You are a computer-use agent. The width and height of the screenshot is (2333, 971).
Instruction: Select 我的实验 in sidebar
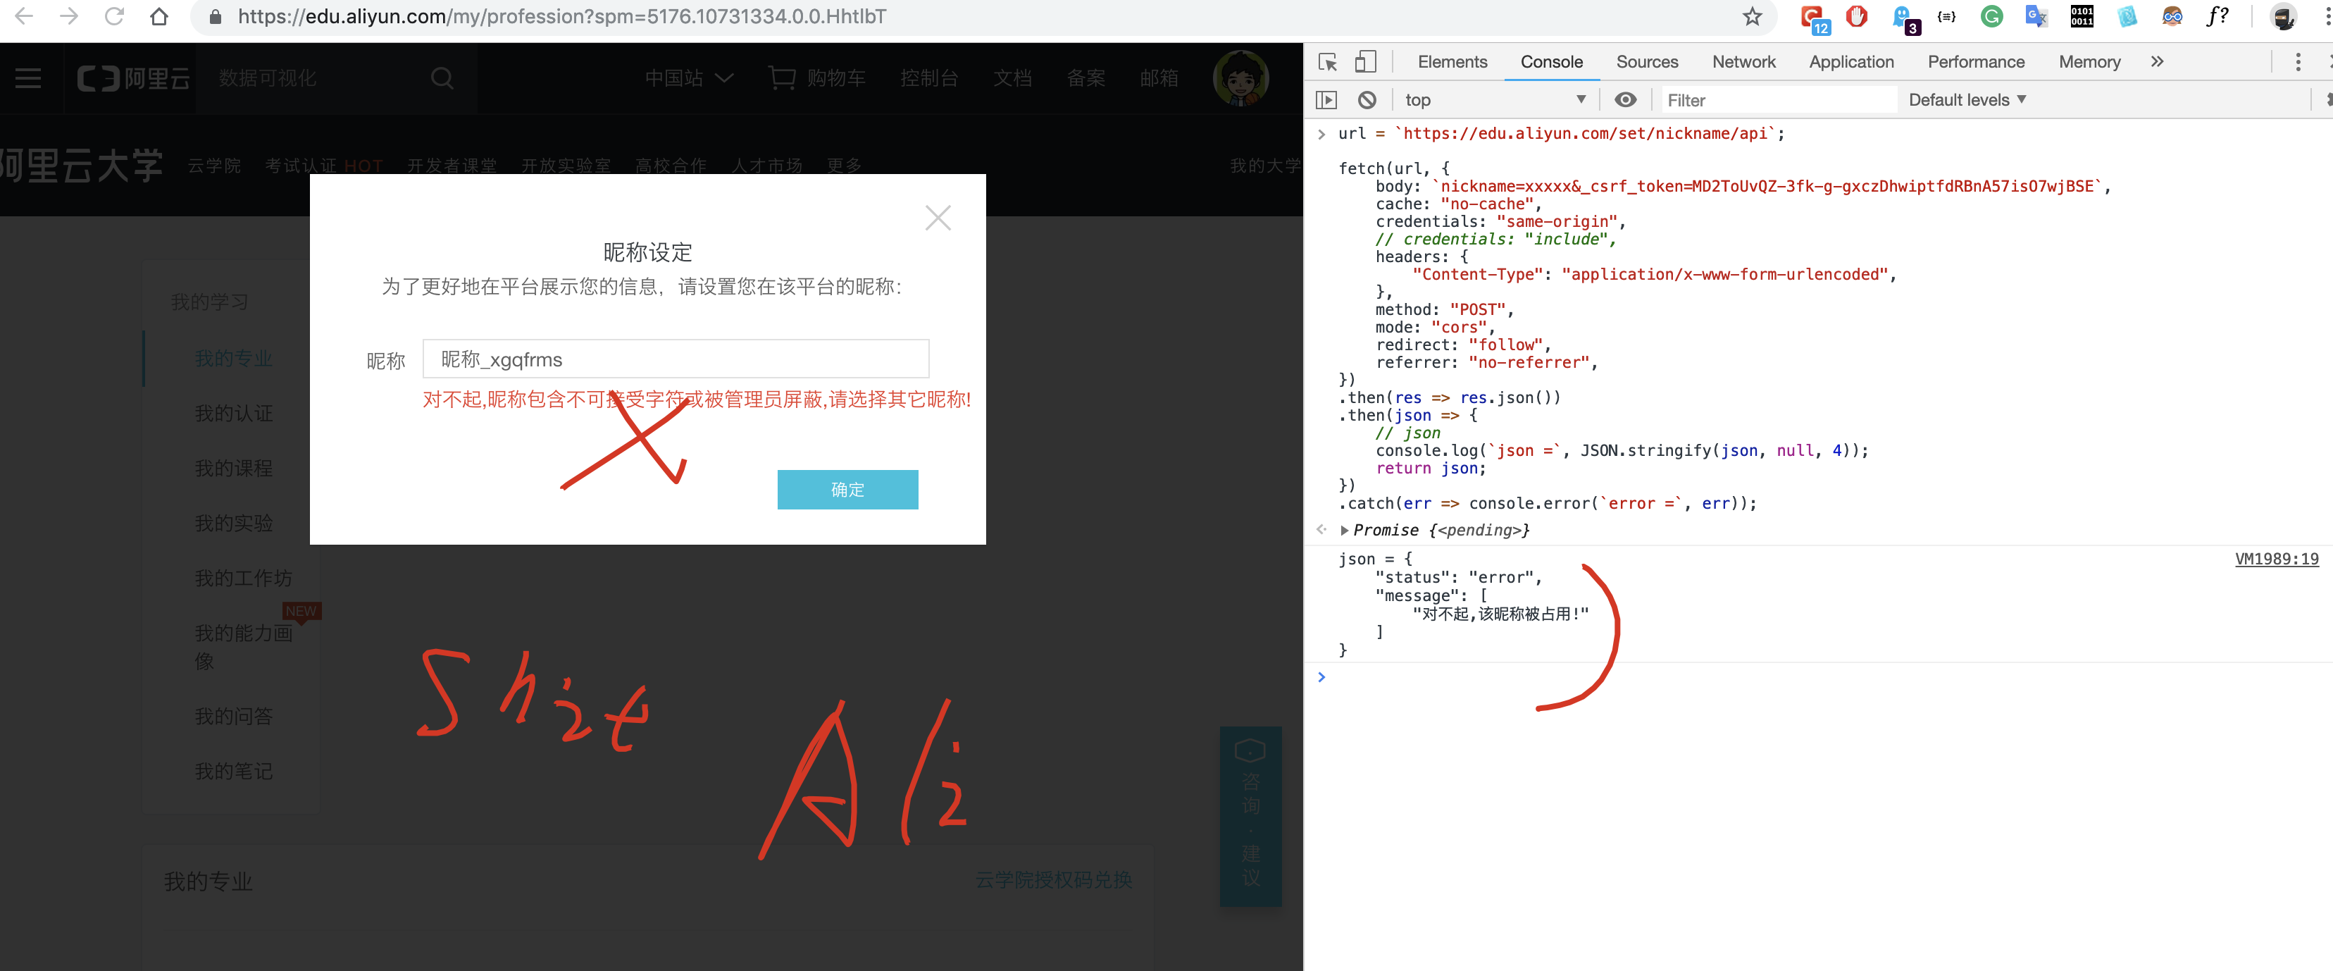pyautogui.click(x=234, y=523)
